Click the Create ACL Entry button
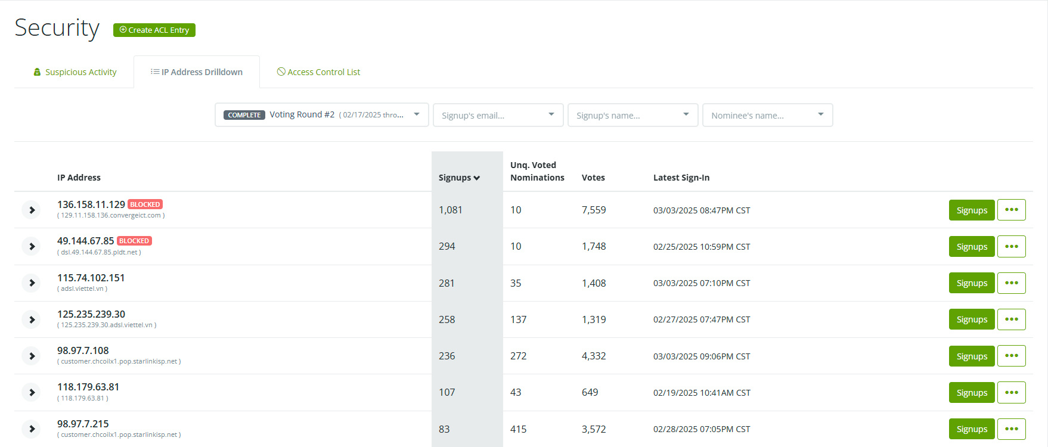The width and height of the screenshot is (1048, 447). [154, 30]
